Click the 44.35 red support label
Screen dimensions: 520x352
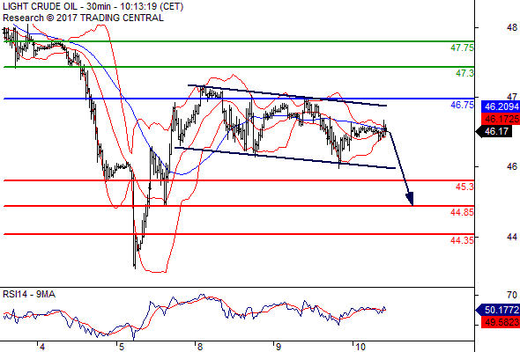tap(462, 240)
